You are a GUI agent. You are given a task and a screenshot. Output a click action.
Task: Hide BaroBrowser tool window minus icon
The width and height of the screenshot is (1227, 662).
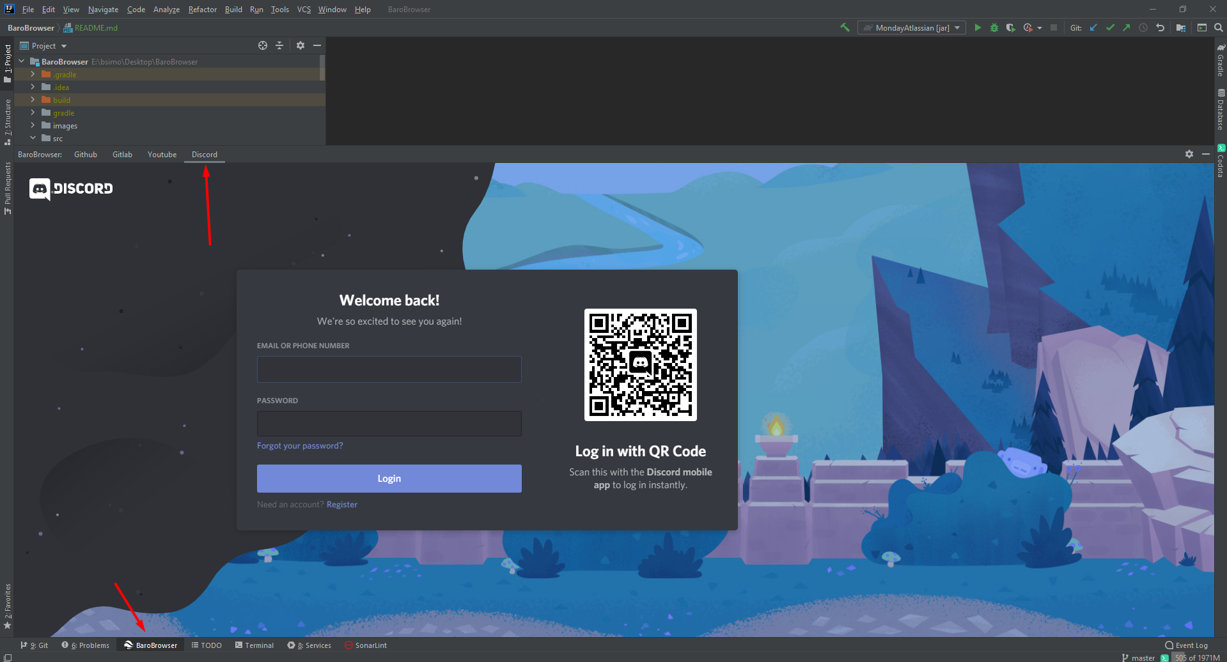1206,154
